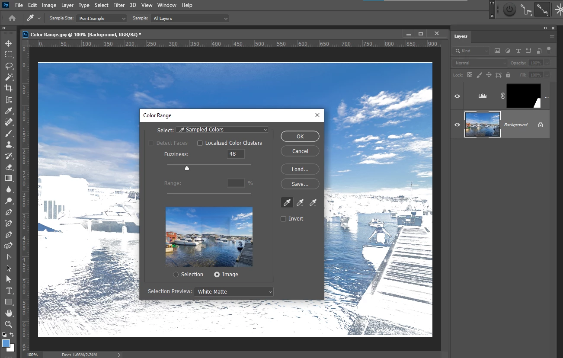The image size is (563, 358).
Task: Click OK in Color Range dialog
Action: [300, 136]
